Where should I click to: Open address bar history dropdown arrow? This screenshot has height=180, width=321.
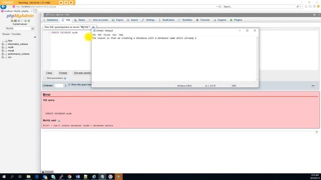(217, 6)
